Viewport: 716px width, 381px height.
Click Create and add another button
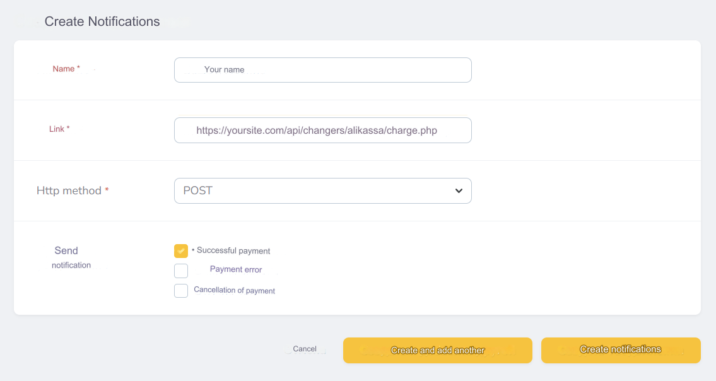pos(437,350)
